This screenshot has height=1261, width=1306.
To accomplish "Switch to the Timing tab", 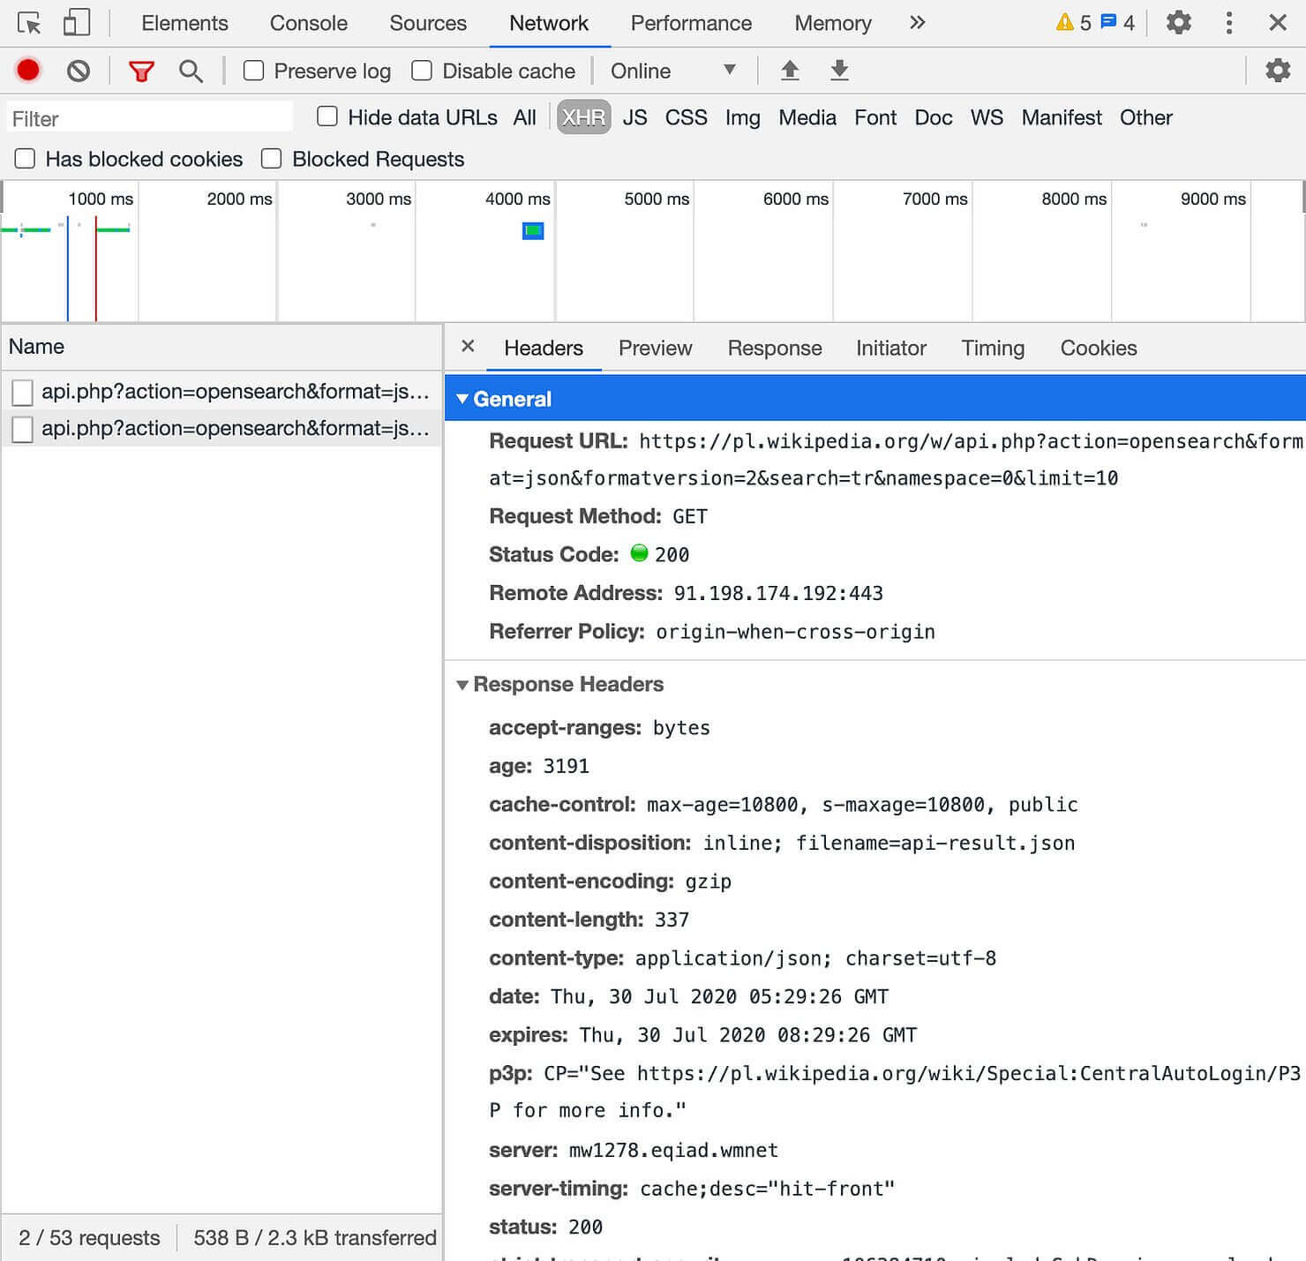I will click(x=993, y=348).
